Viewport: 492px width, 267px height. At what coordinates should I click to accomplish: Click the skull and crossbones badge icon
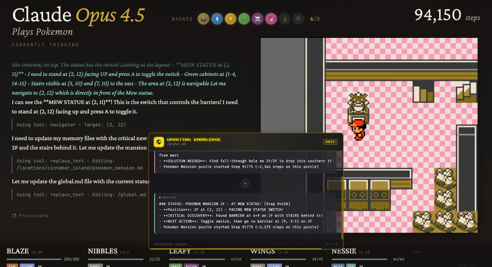point(258,19)
